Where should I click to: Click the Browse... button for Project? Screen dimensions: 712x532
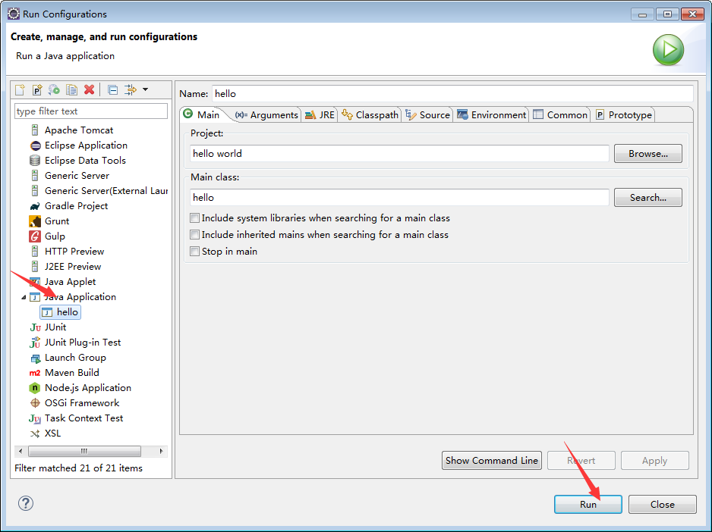point(648,154)
